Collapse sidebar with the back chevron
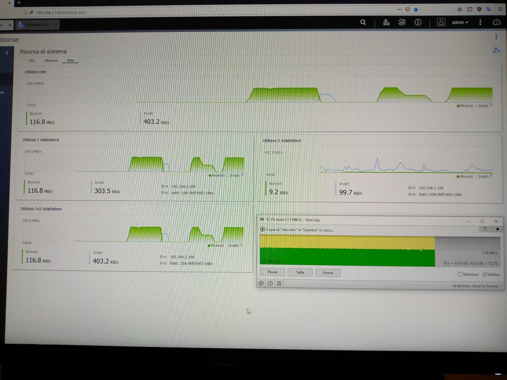The height and width of the screenshot is (380, 507). pos(7,53)
